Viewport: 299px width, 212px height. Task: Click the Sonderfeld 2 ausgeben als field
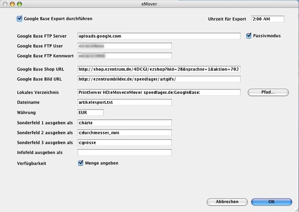(124, 133)
